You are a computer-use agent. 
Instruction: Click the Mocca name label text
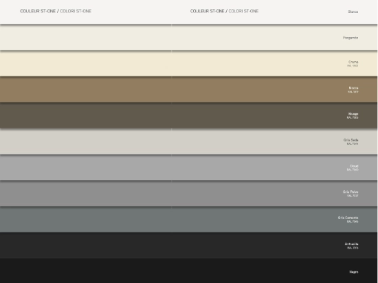pos(353,88)
